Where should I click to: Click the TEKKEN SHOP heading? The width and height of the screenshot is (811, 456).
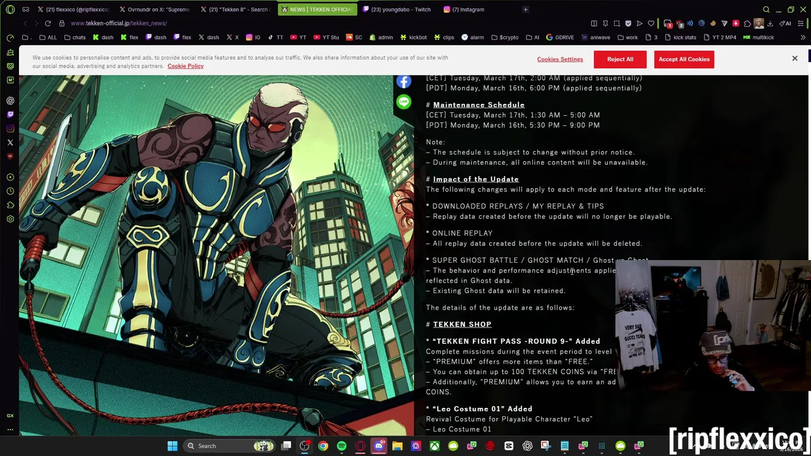pyautogui.click(x=462, y=324)
